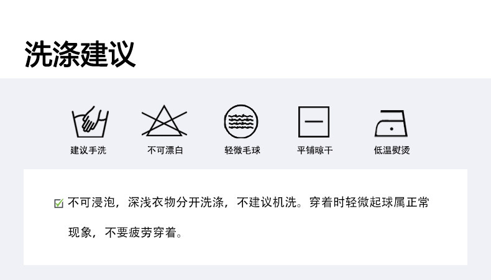The image size is (491, 280).
Task: Click the text 不要疲劳穿着
Action: click(x=140, y=233)
